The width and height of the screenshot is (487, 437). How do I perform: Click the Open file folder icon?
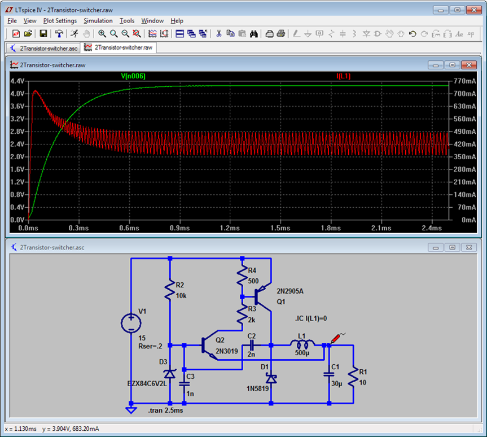(28, 34)
